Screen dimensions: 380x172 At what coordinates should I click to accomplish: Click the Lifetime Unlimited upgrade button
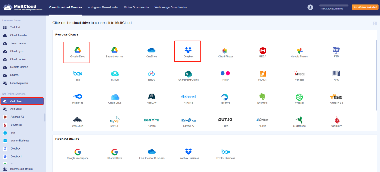coord(365,7)
